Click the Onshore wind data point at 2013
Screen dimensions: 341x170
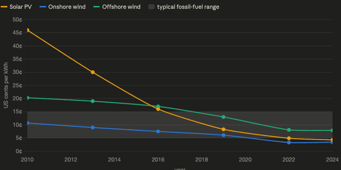click(93, 127)
